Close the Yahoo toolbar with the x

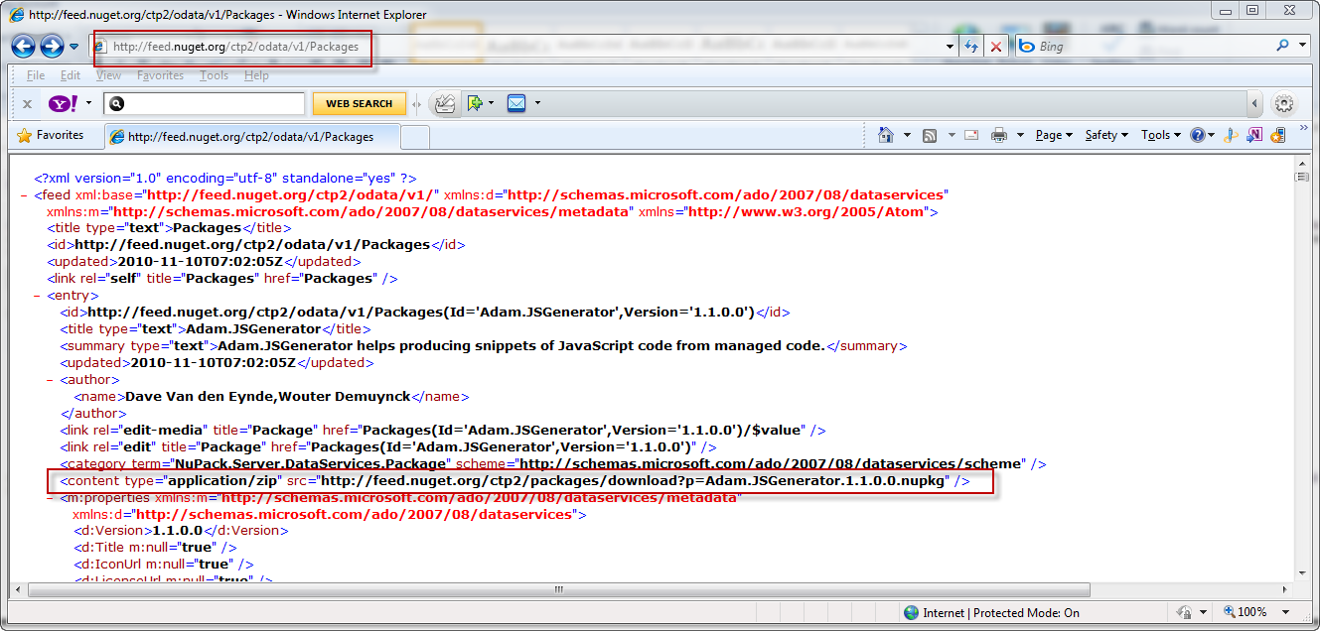(27, 104)
